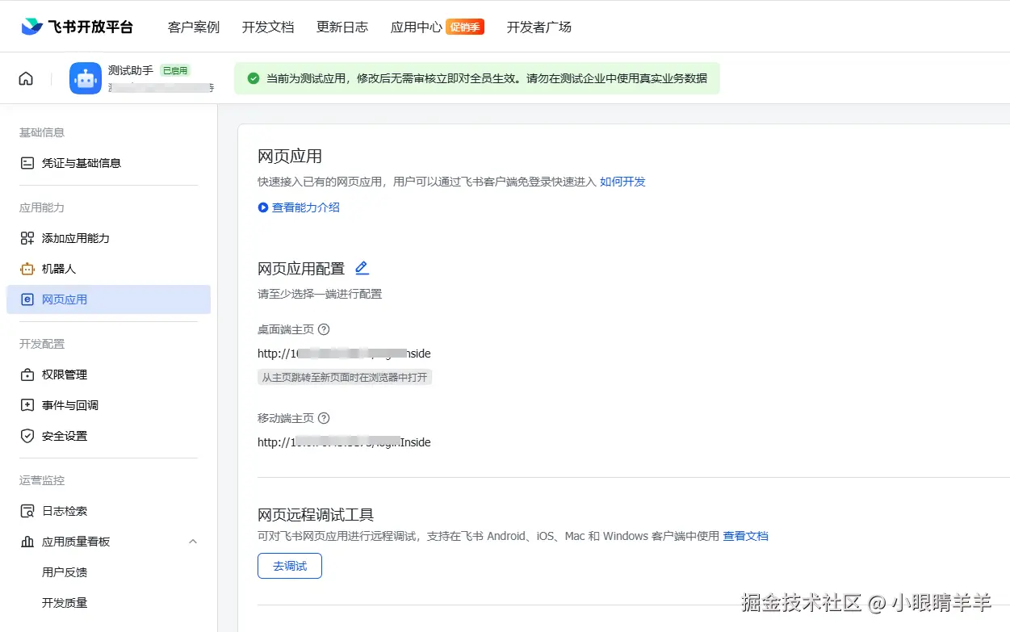
Task: Open the 应用中心 nav item
Action: coord(417,27)
